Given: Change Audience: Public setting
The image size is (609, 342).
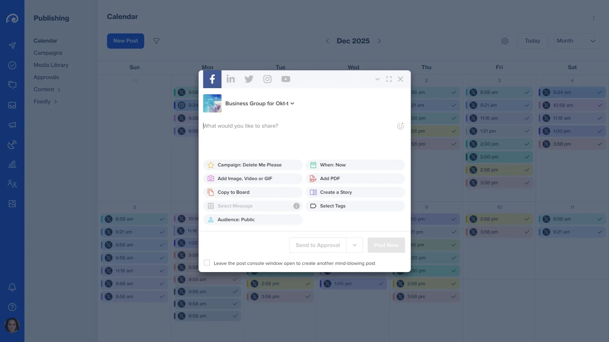Looking at the screenshot, I should pyautogui.click(x=253, y=220).
